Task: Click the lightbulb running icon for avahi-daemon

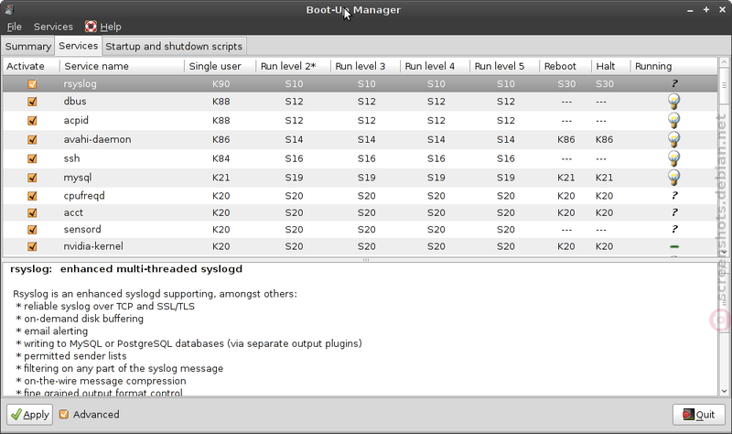Action: click(x=673, y=139)
